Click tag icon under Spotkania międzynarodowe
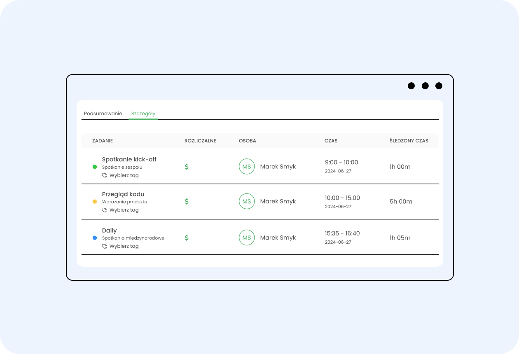The width and height of the screenshot is (519, 354). click(x=105, y=246)
